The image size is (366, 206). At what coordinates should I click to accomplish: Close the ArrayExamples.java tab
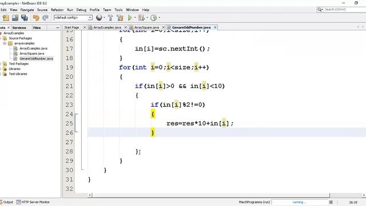click(126, 27)
